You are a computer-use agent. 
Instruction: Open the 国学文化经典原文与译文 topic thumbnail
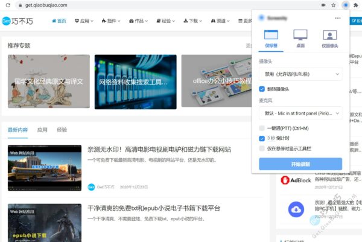coord(48,81)
